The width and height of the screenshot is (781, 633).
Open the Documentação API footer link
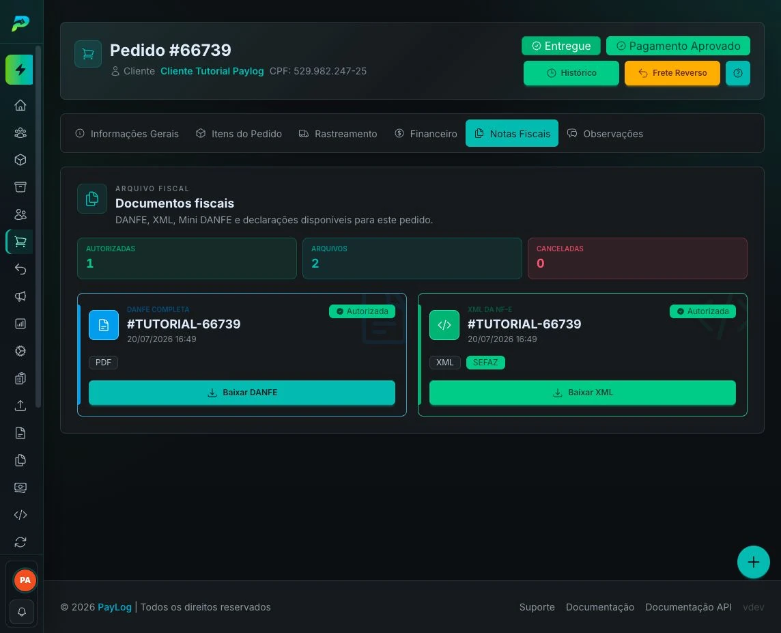(689, 607)
